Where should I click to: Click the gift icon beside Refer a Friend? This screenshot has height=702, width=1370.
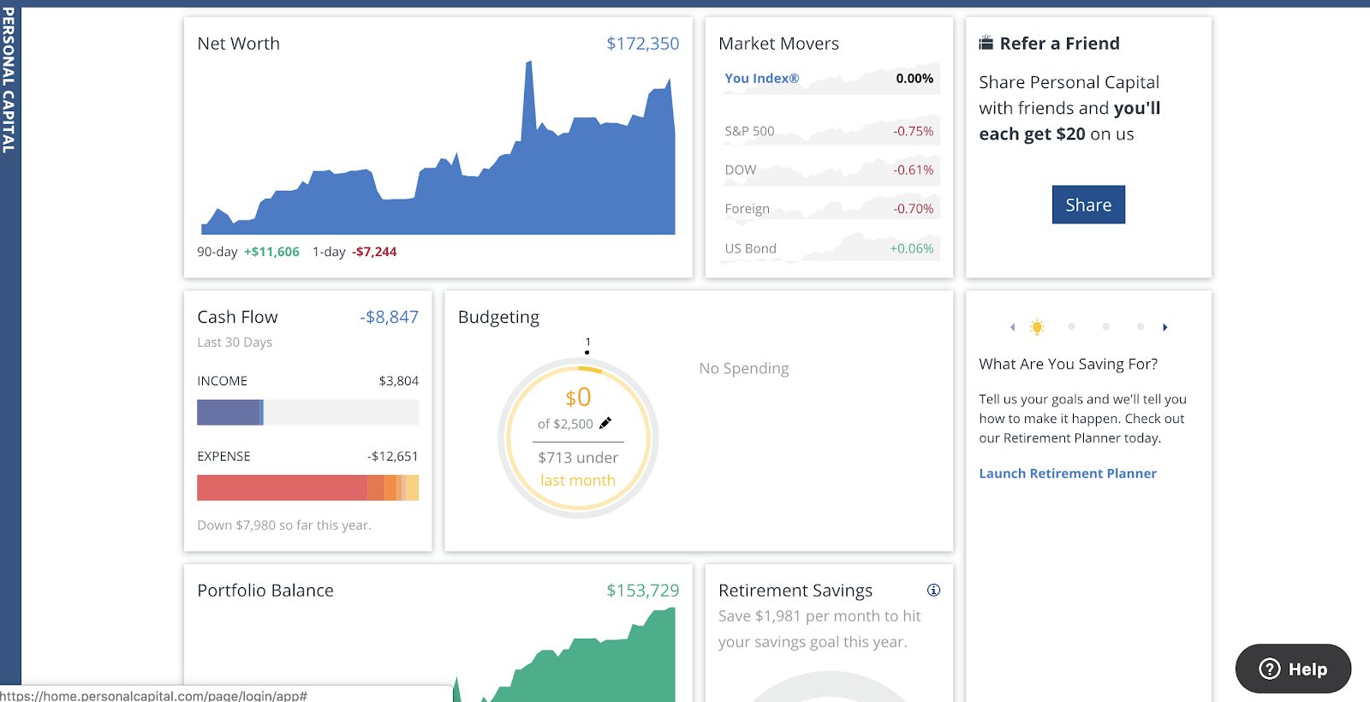coord(986,43)
